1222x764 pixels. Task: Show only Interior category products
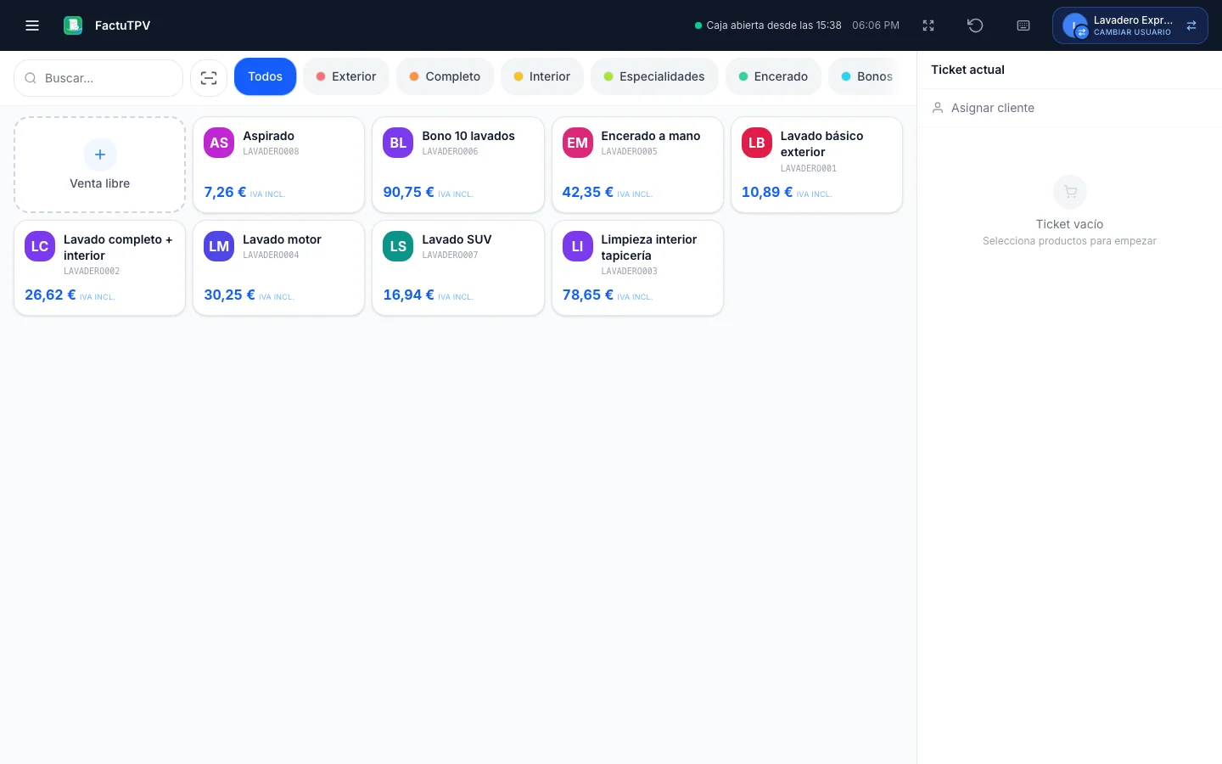tap(542, 76)
